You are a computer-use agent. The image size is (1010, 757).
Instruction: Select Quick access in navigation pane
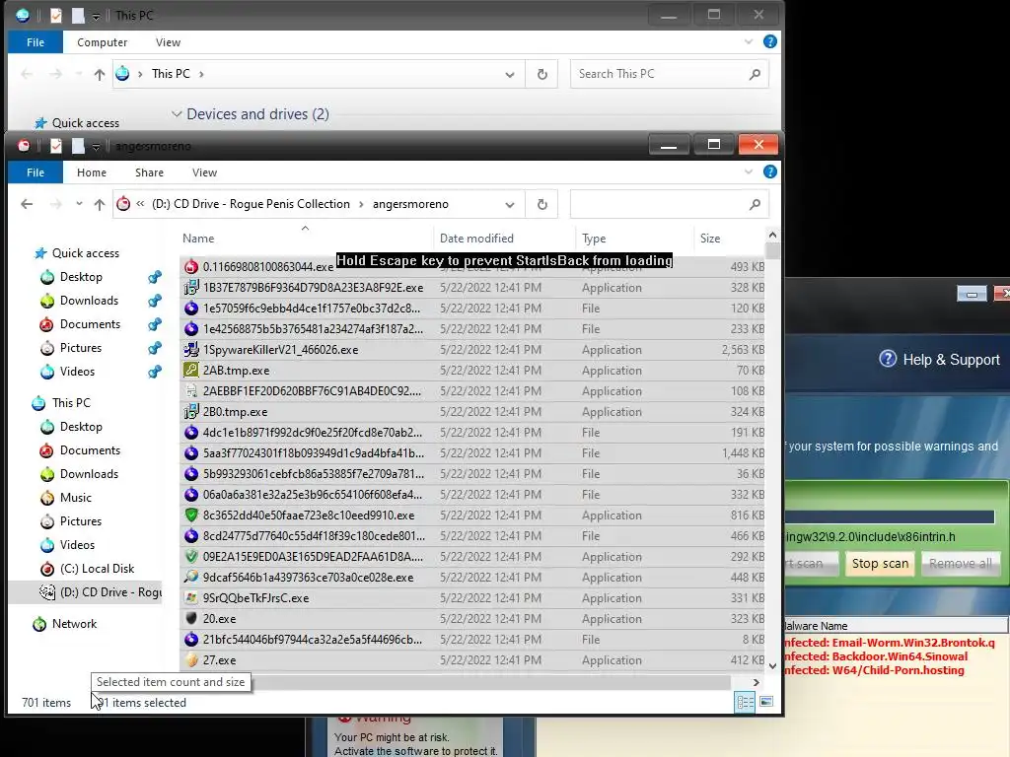pos(85,253)
